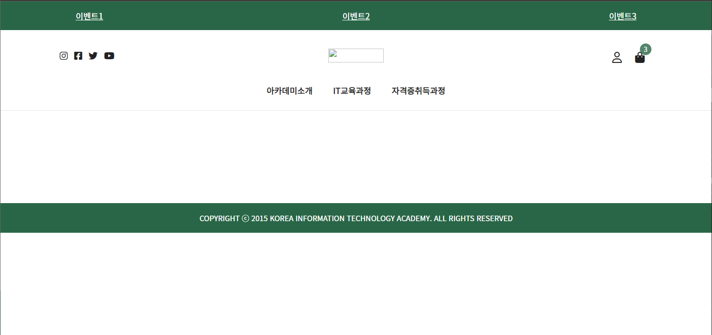This screenshot has height=335, width=712.
Task: Select the 아카데미소개 menu item
Action: [x=289, y=91]
